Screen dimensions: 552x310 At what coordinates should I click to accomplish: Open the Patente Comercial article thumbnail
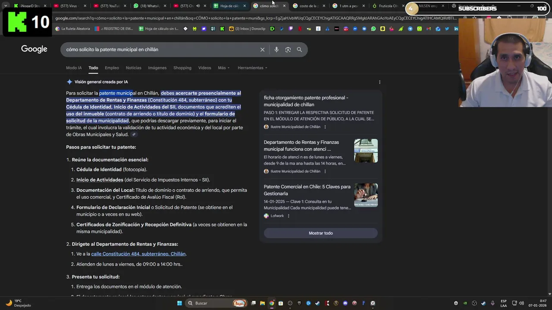366,195
